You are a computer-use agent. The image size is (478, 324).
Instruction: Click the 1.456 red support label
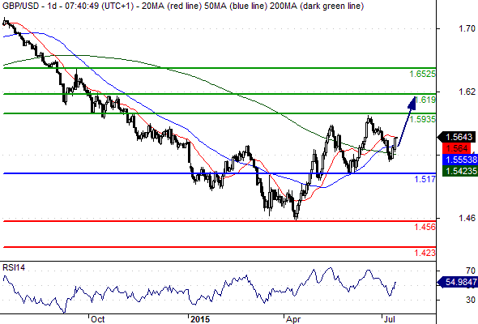pyautogui.click(x=425, y=227)
